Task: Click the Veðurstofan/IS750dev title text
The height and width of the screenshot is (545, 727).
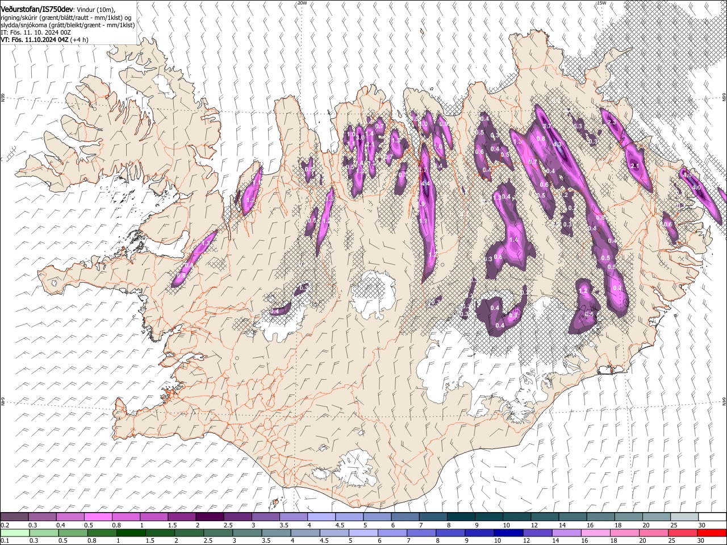Action: coord(37,9)
